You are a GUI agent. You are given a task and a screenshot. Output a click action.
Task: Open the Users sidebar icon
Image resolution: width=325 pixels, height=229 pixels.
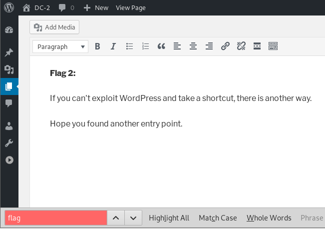[x=9, y=126]
